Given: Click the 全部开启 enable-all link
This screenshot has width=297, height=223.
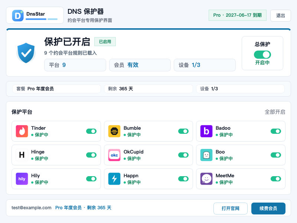Looking at the screenshot, I should [x=275, y=112].
